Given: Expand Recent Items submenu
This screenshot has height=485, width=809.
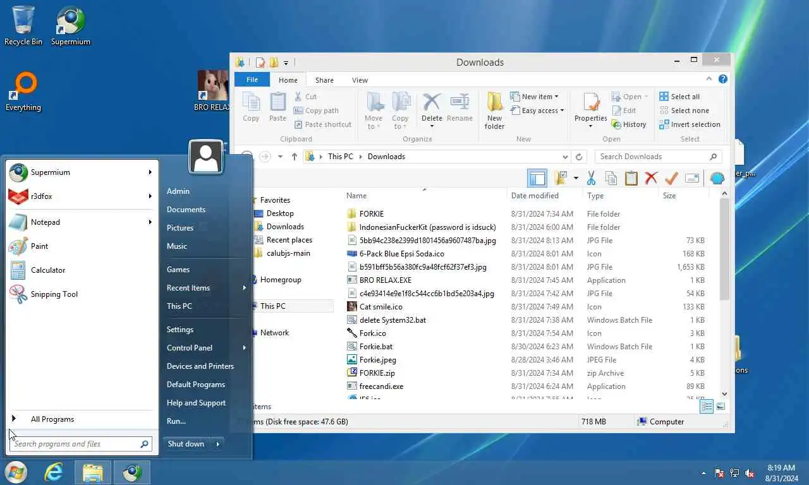Looking at the screenshot, I should [x=244, y=288].
